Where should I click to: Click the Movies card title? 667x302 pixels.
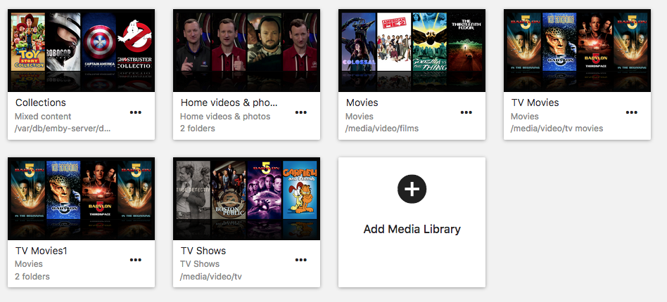point(362,103)
